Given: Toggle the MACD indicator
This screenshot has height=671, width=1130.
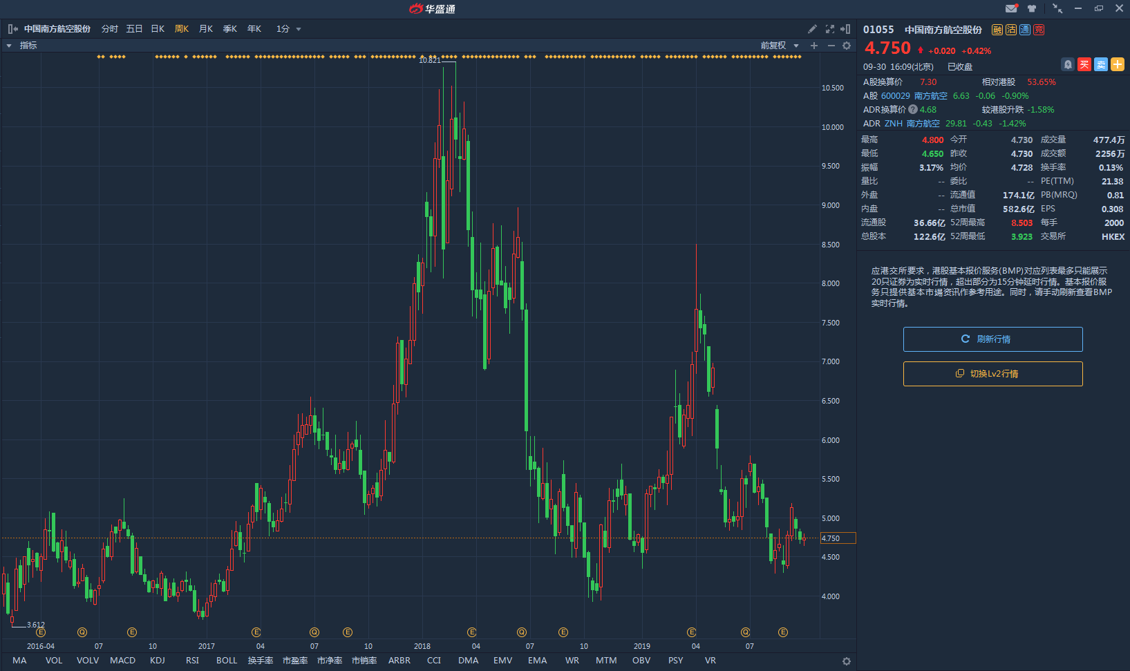Looking at the screenshot, I should (x=122, y=661).
